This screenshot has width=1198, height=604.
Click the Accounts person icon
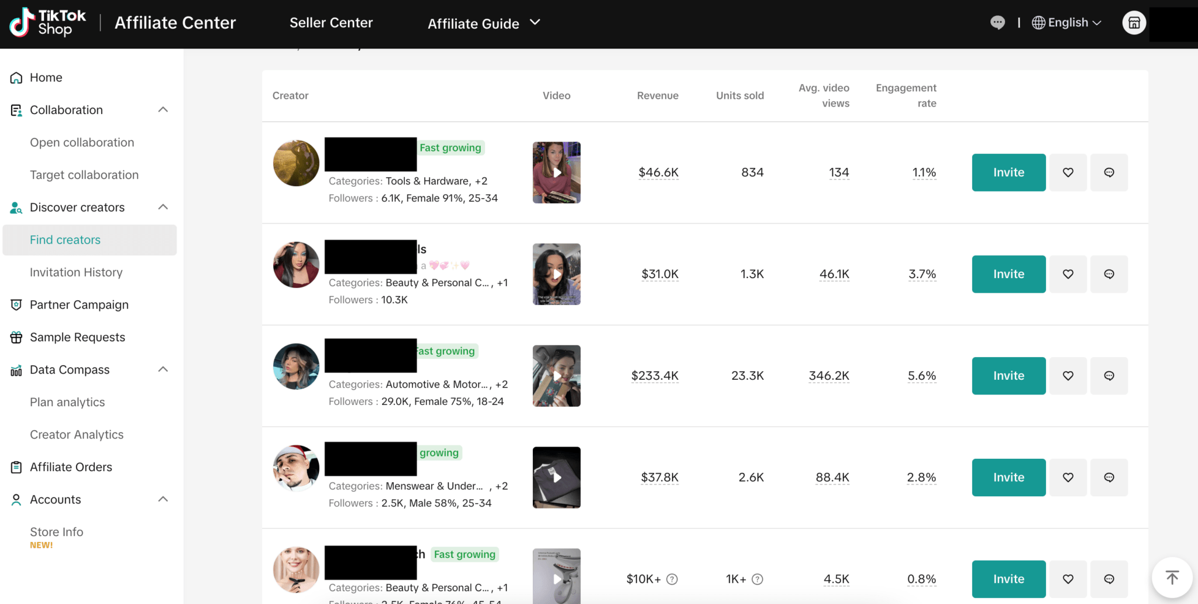point(15,499)
